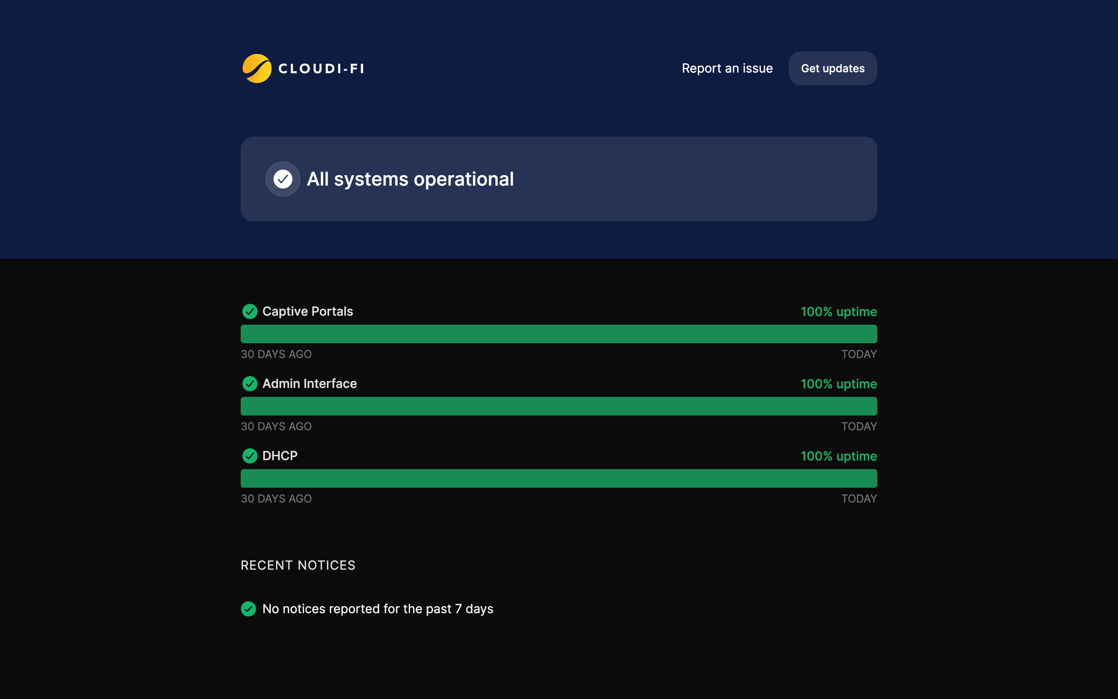Click the green check icon beside DHCP
1118x699 pixels.
[250, 456]
